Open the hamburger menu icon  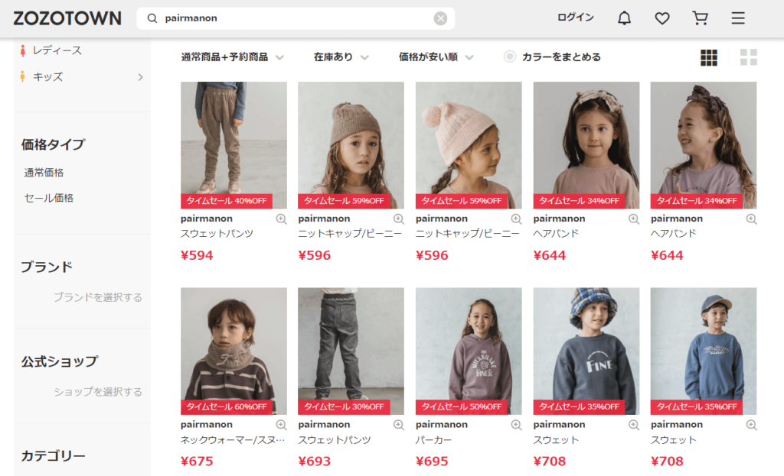click(x=738, y=18)
